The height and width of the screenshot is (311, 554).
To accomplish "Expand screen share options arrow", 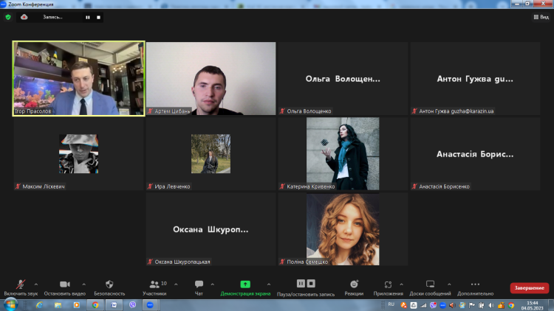I will coord(268,284).
